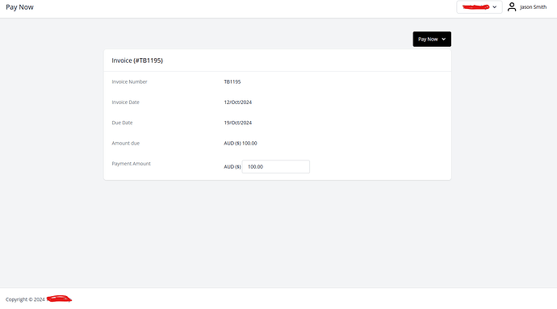
Task: Select the AUD ($) 100.00 amount due value
Action: (x=241, y=143)
